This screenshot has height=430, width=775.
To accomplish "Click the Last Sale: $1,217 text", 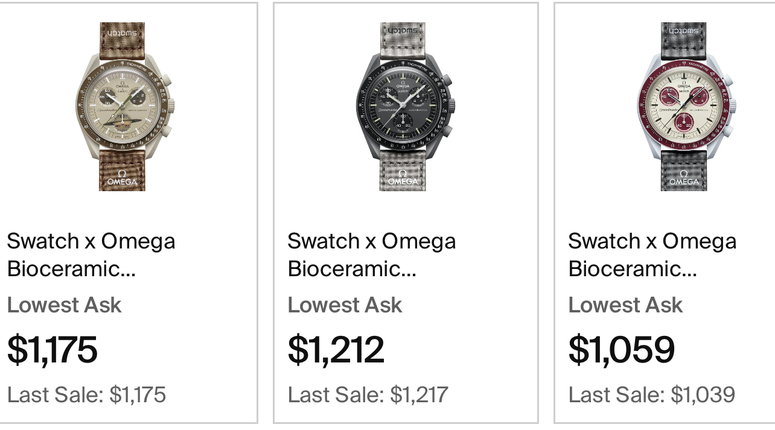I will 368,394.
